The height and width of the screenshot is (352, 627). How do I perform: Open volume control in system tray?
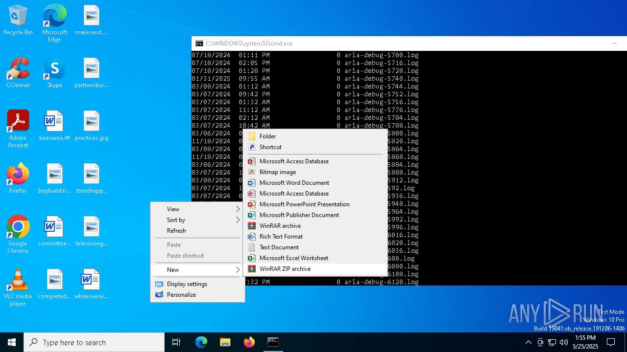564,342
